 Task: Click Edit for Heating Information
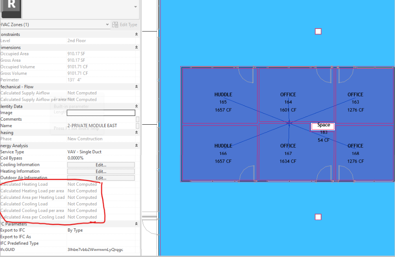point(101,171)
